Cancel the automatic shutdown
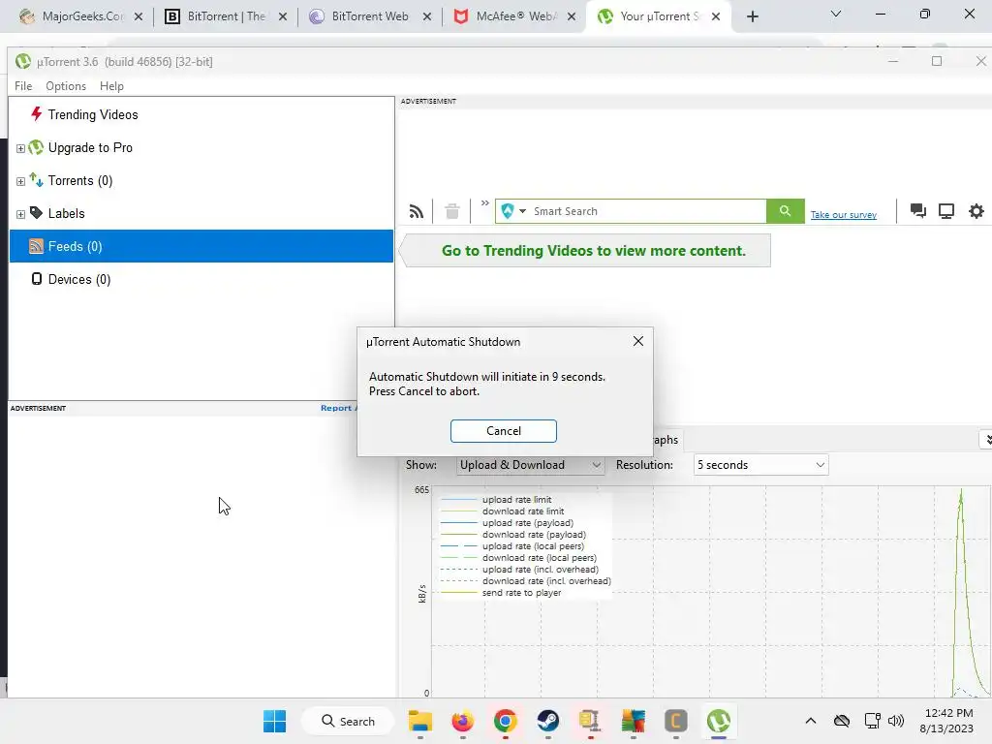This screenshot has height=744, width=992. pos(503,431)
